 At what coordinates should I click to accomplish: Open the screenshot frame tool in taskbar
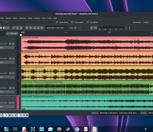click(33, 129)
